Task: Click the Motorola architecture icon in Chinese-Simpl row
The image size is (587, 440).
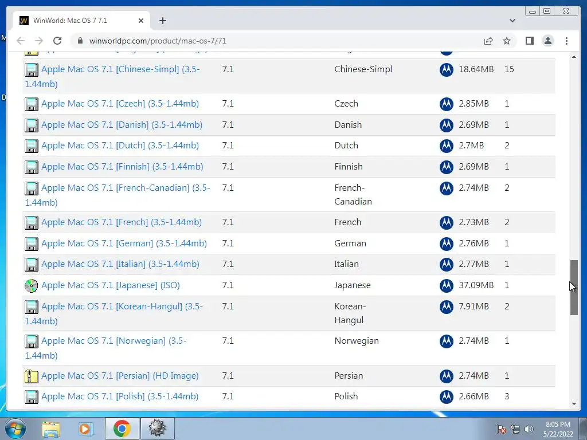Action: coord(446,69)
